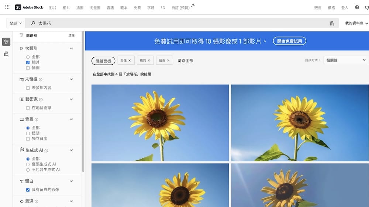Viewport: 369px width, 207px height.
Task: Click the help question mark icon
Action: tap(357, 7)
